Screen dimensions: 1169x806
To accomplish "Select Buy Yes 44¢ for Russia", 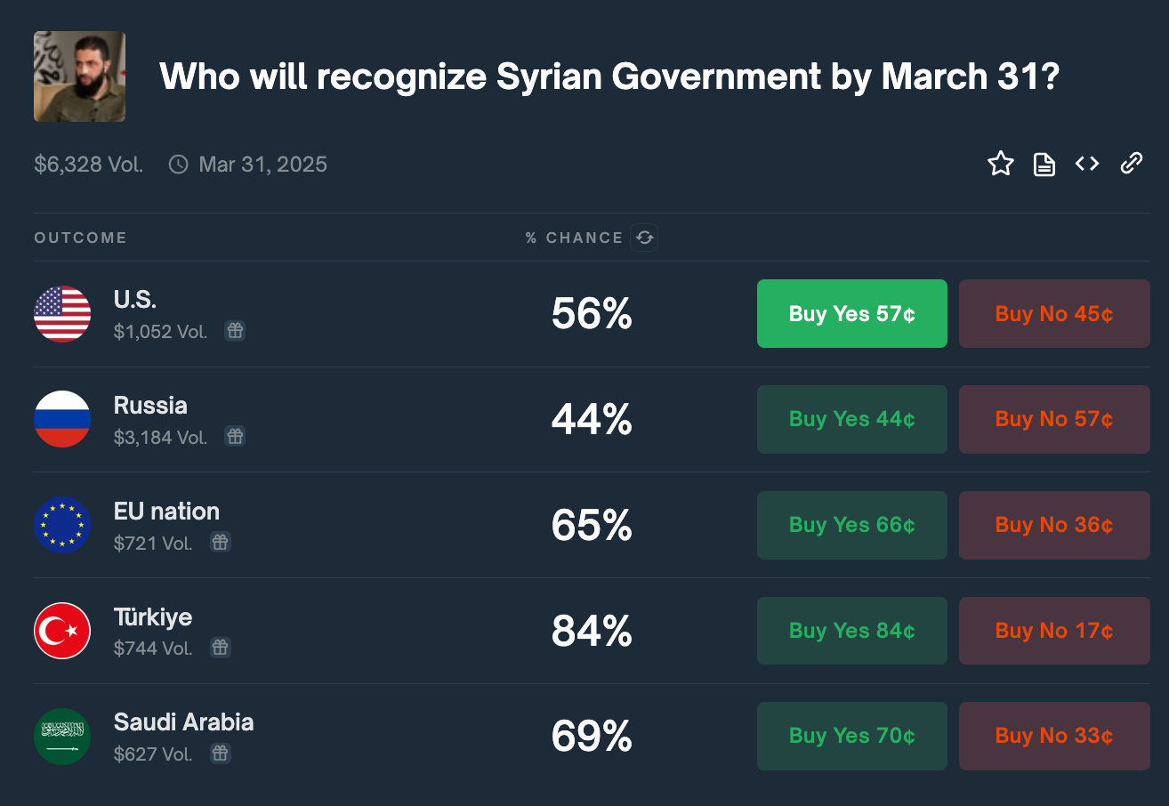I will (x=851, y=419).
